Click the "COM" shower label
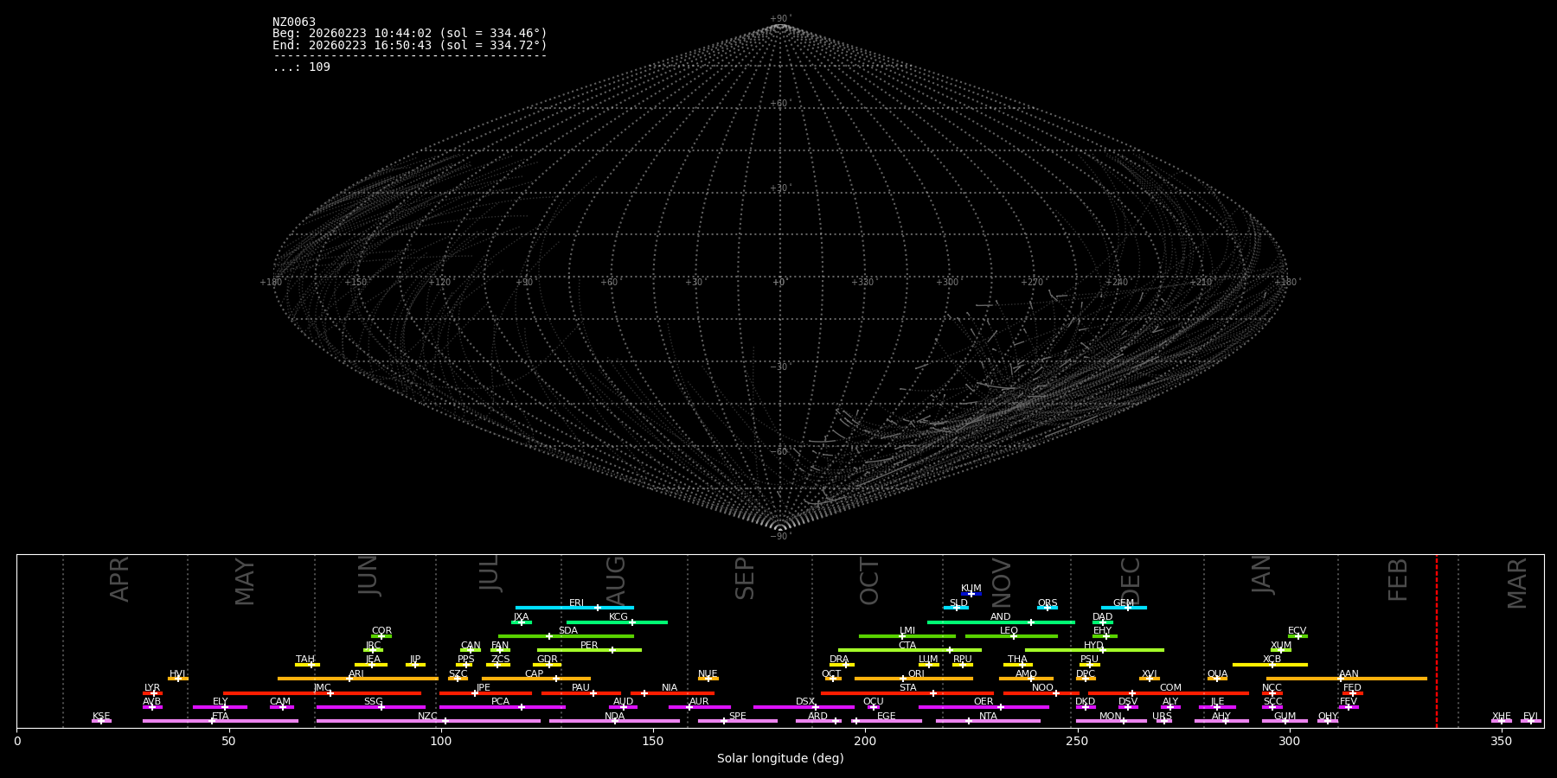 [1171, 688]
